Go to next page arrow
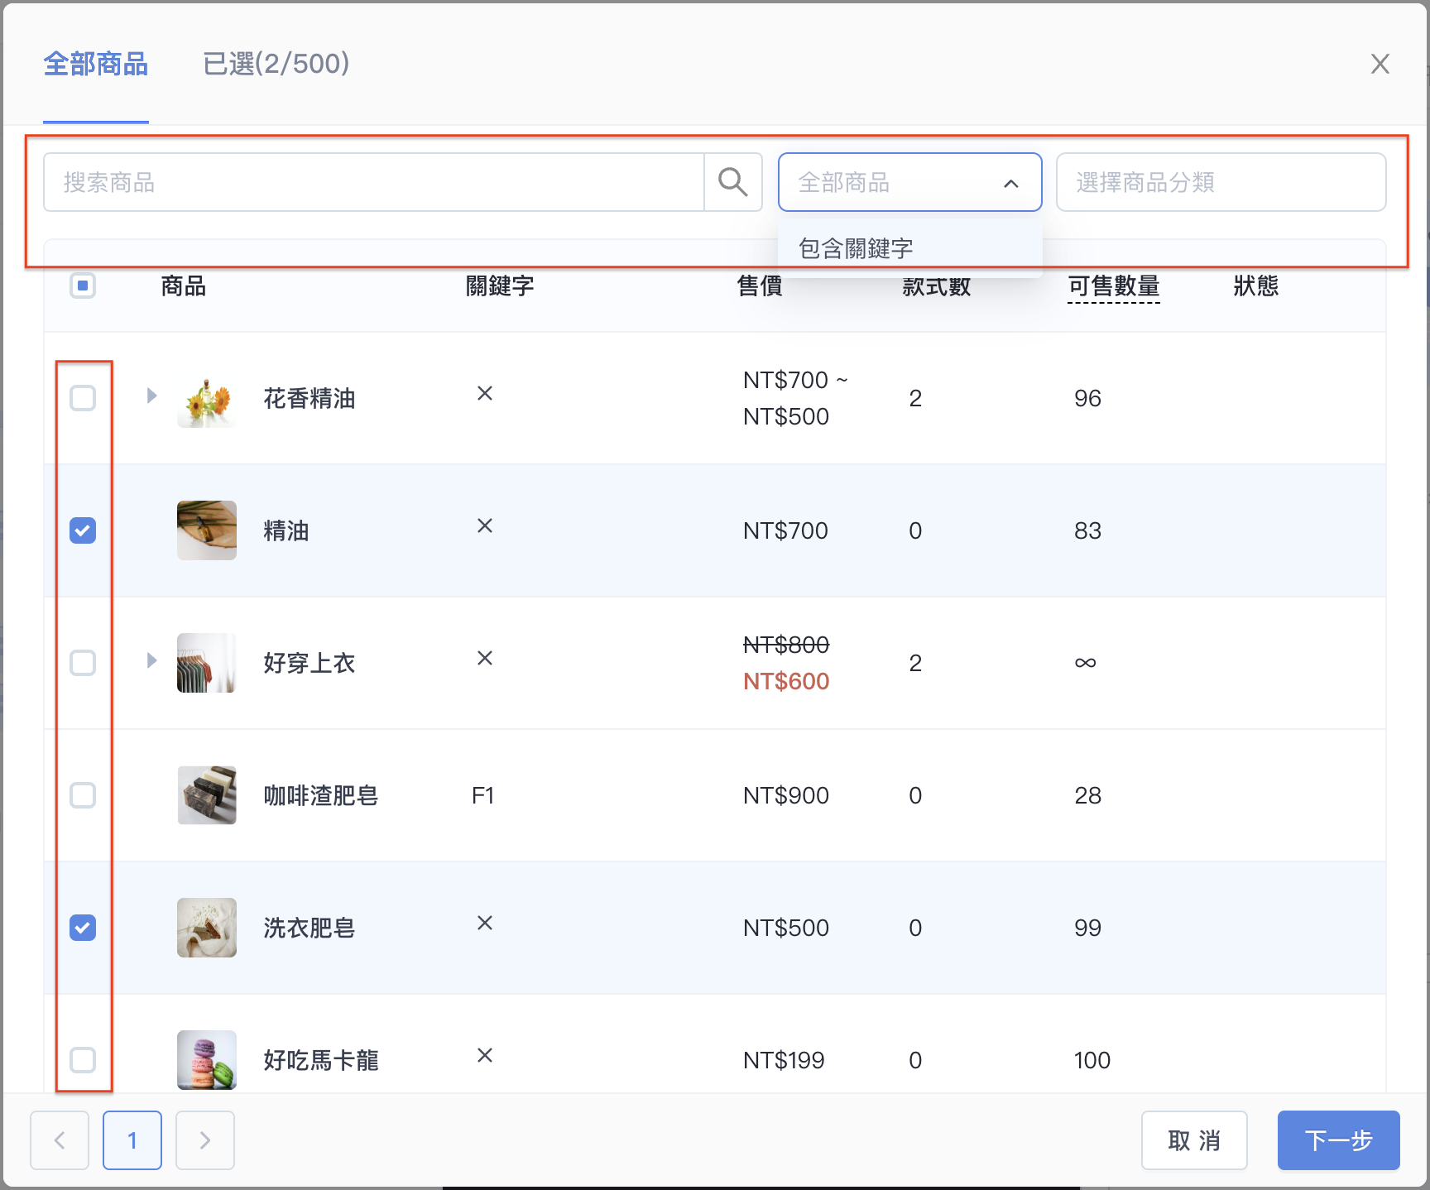 205,1140
